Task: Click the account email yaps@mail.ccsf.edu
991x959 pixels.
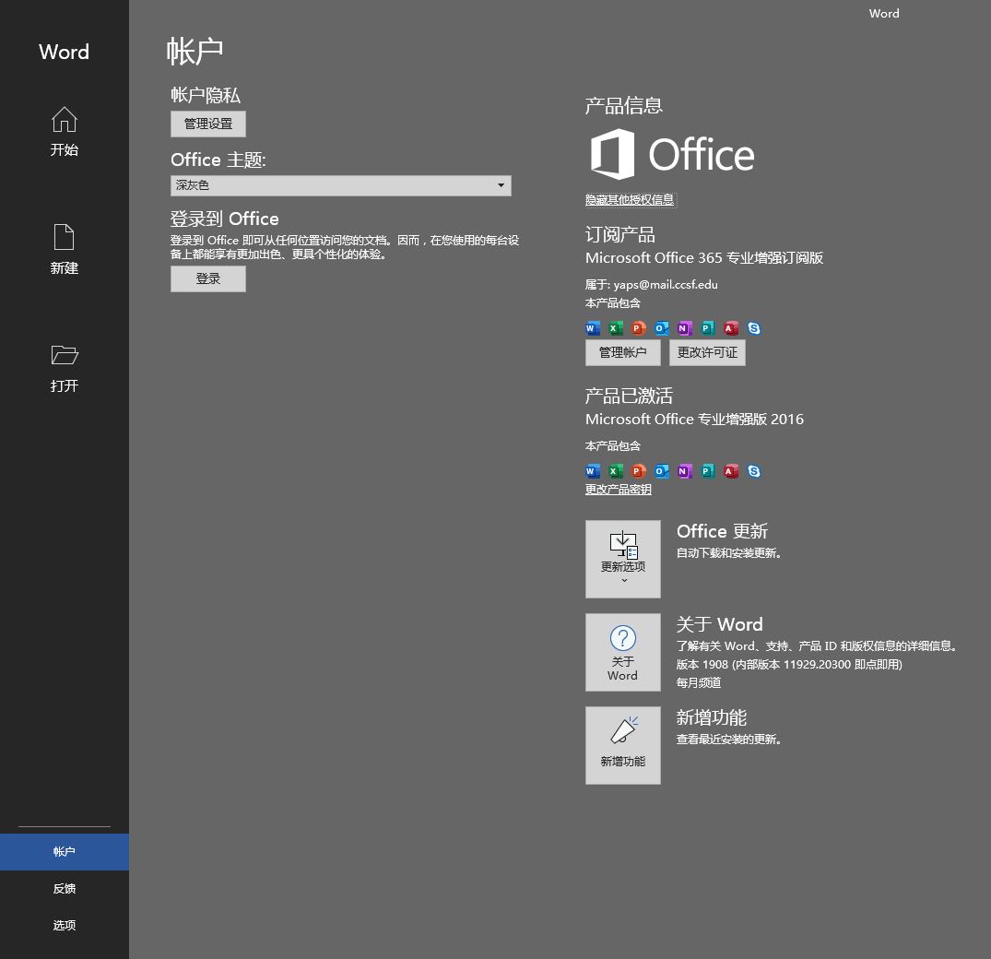Action: (x=666, y=285)
